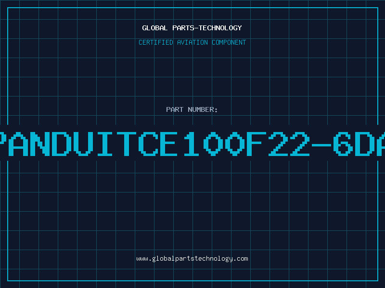Click the word TECHNOLOGY in the heading
Screen dimensions: 385x288
(220, 28)
